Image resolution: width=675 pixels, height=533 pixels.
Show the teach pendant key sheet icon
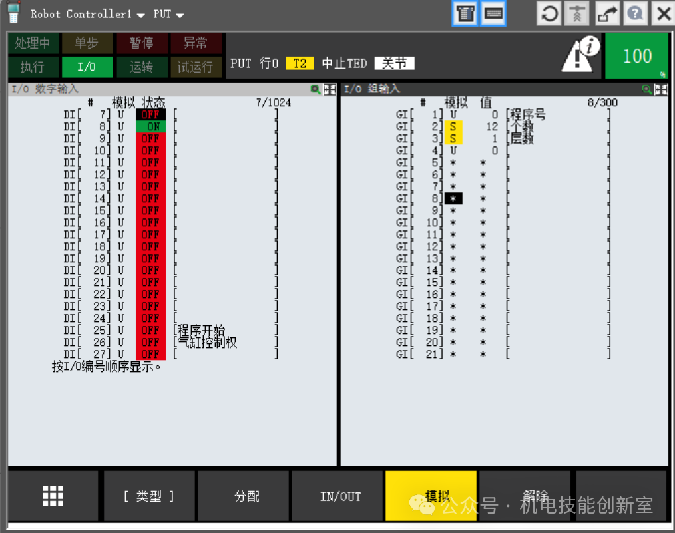(465, 14)
